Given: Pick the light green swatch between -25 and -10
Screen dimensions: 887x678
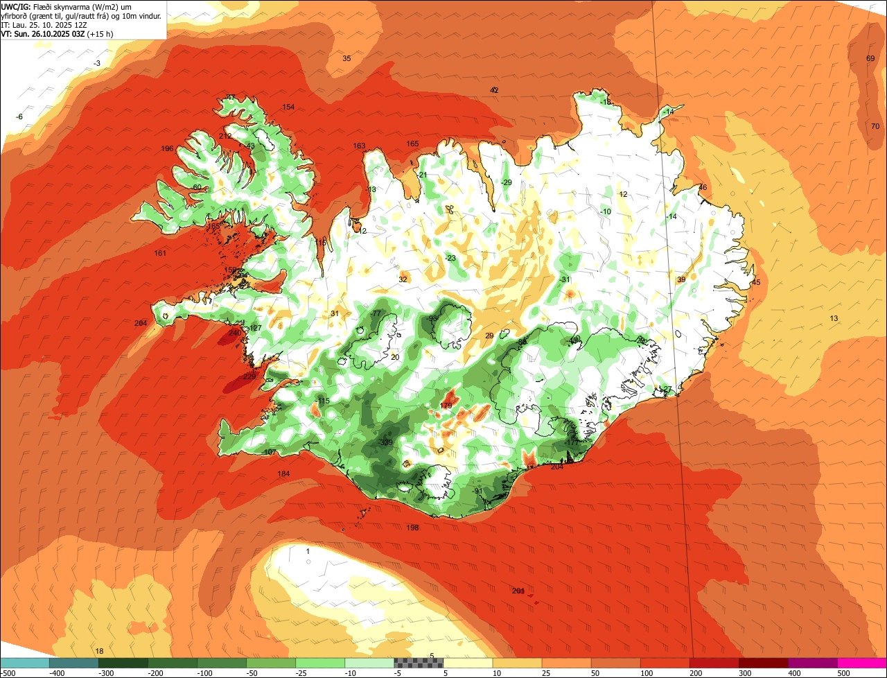Looking at the screenshot, I should 321,663.
